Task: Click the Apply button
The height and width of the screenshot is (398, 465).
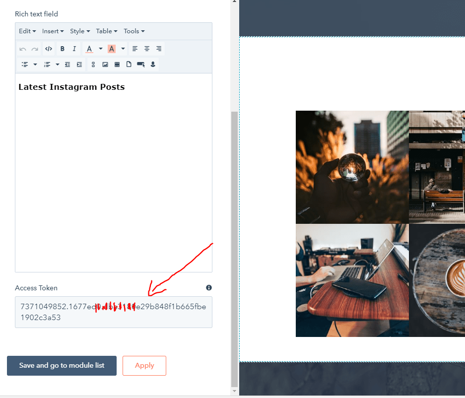Action: tap(144, 365)
